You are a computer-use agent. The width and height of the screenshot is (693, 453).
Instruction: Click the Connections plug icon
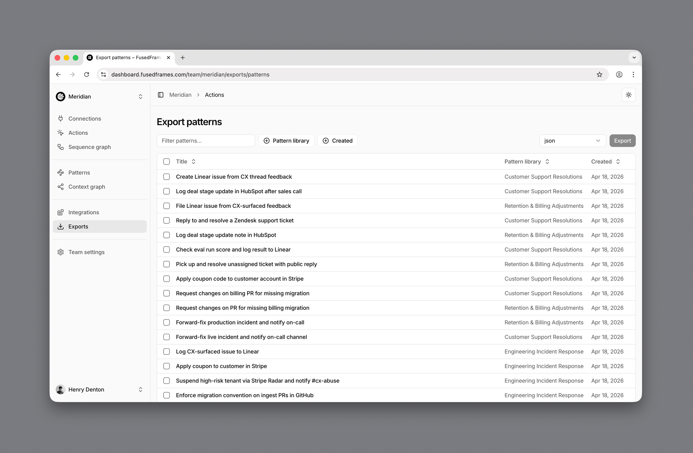61,118
